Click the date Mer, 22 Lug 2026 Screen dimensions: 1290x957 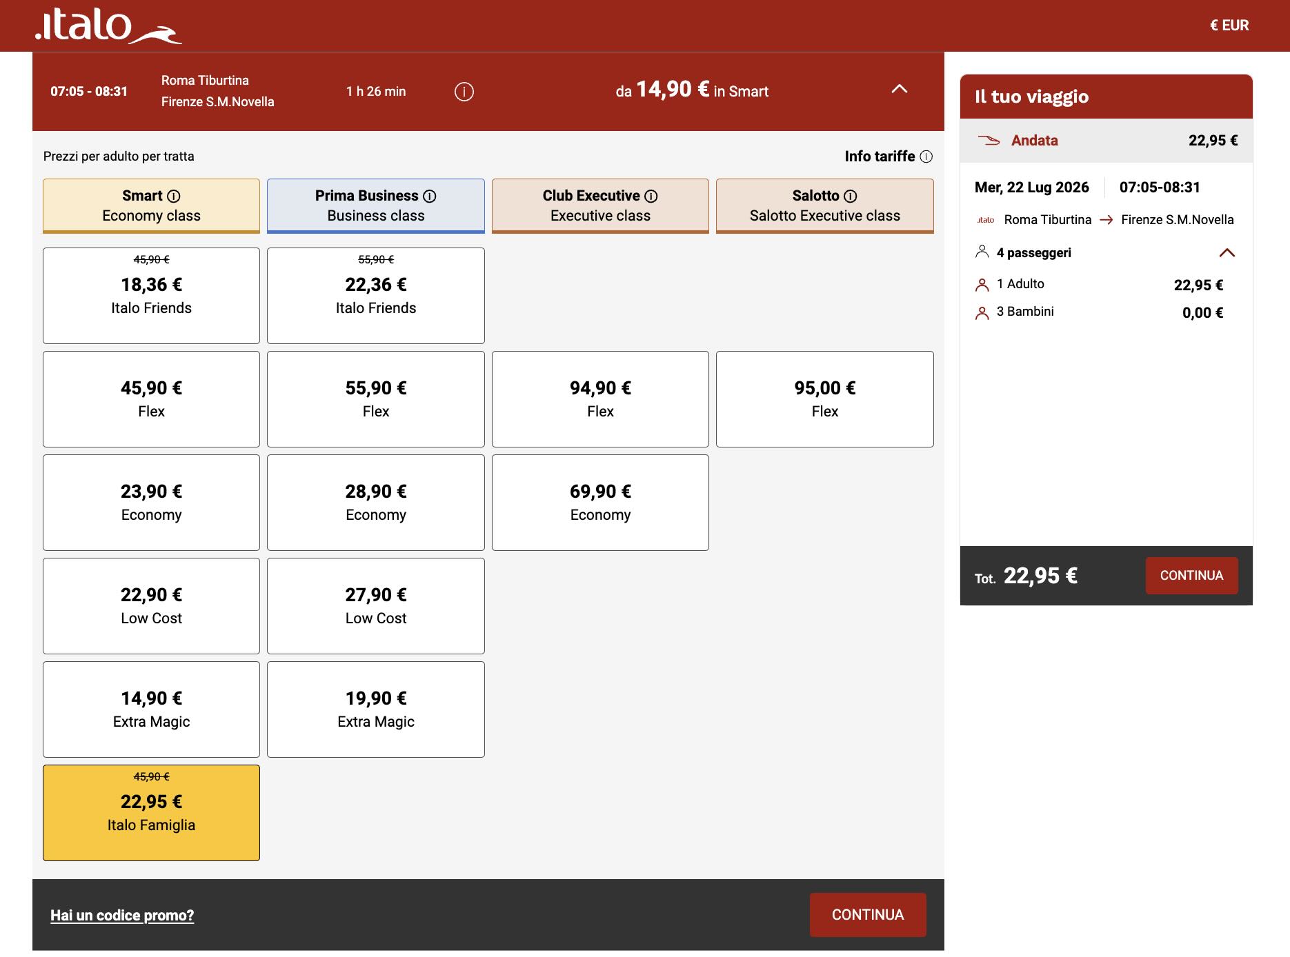(1032, 188)
